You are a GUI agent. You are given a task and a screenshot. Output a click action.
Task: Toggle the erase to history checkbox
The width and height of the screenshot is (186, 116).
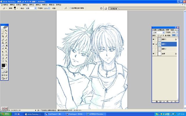click(70, 8)
